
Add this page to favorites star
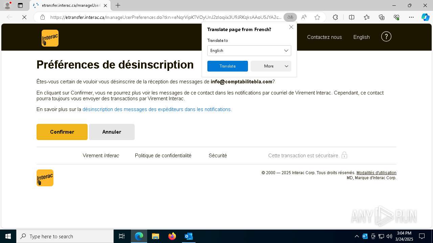pos(317,17)
